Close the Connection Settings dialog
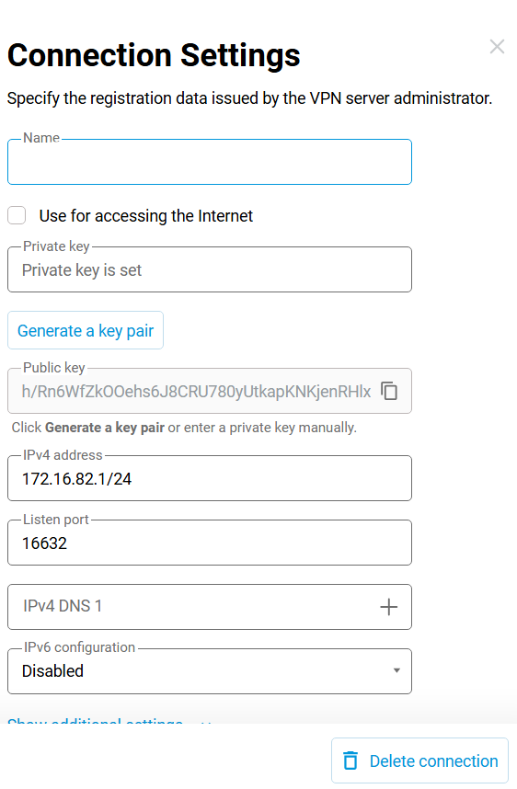517x789 pixels. point(497,46)
